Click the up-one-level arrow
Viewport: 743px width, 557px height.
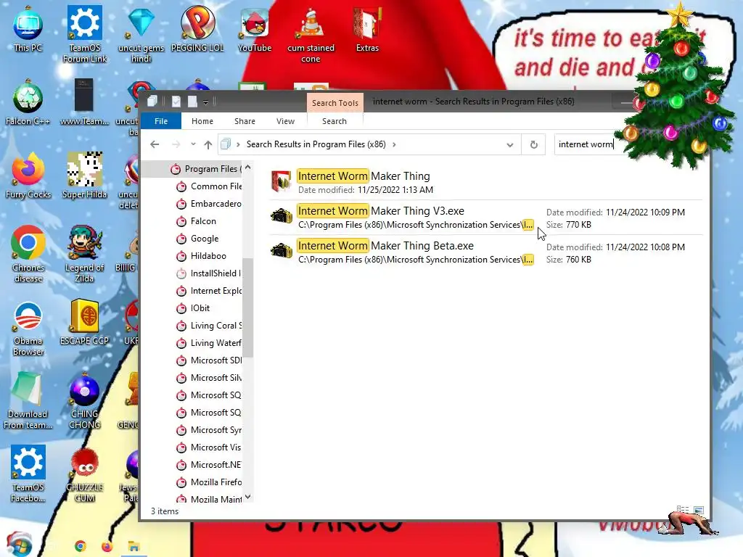point(208,144)
